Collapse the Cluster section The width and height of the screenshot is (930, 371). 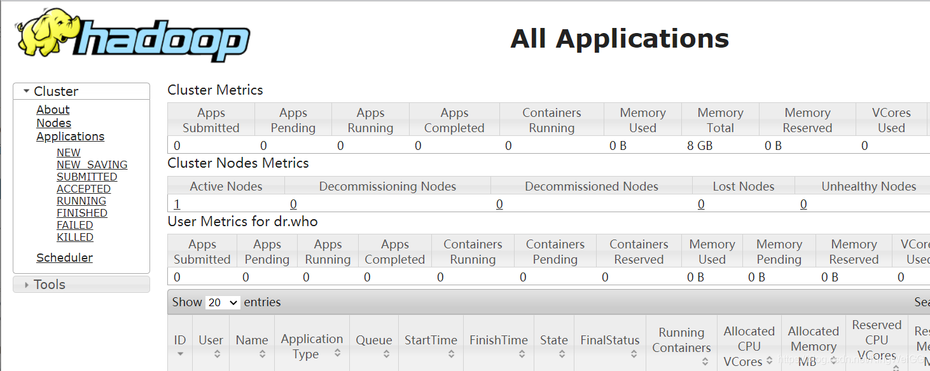[x=81, y=91]
